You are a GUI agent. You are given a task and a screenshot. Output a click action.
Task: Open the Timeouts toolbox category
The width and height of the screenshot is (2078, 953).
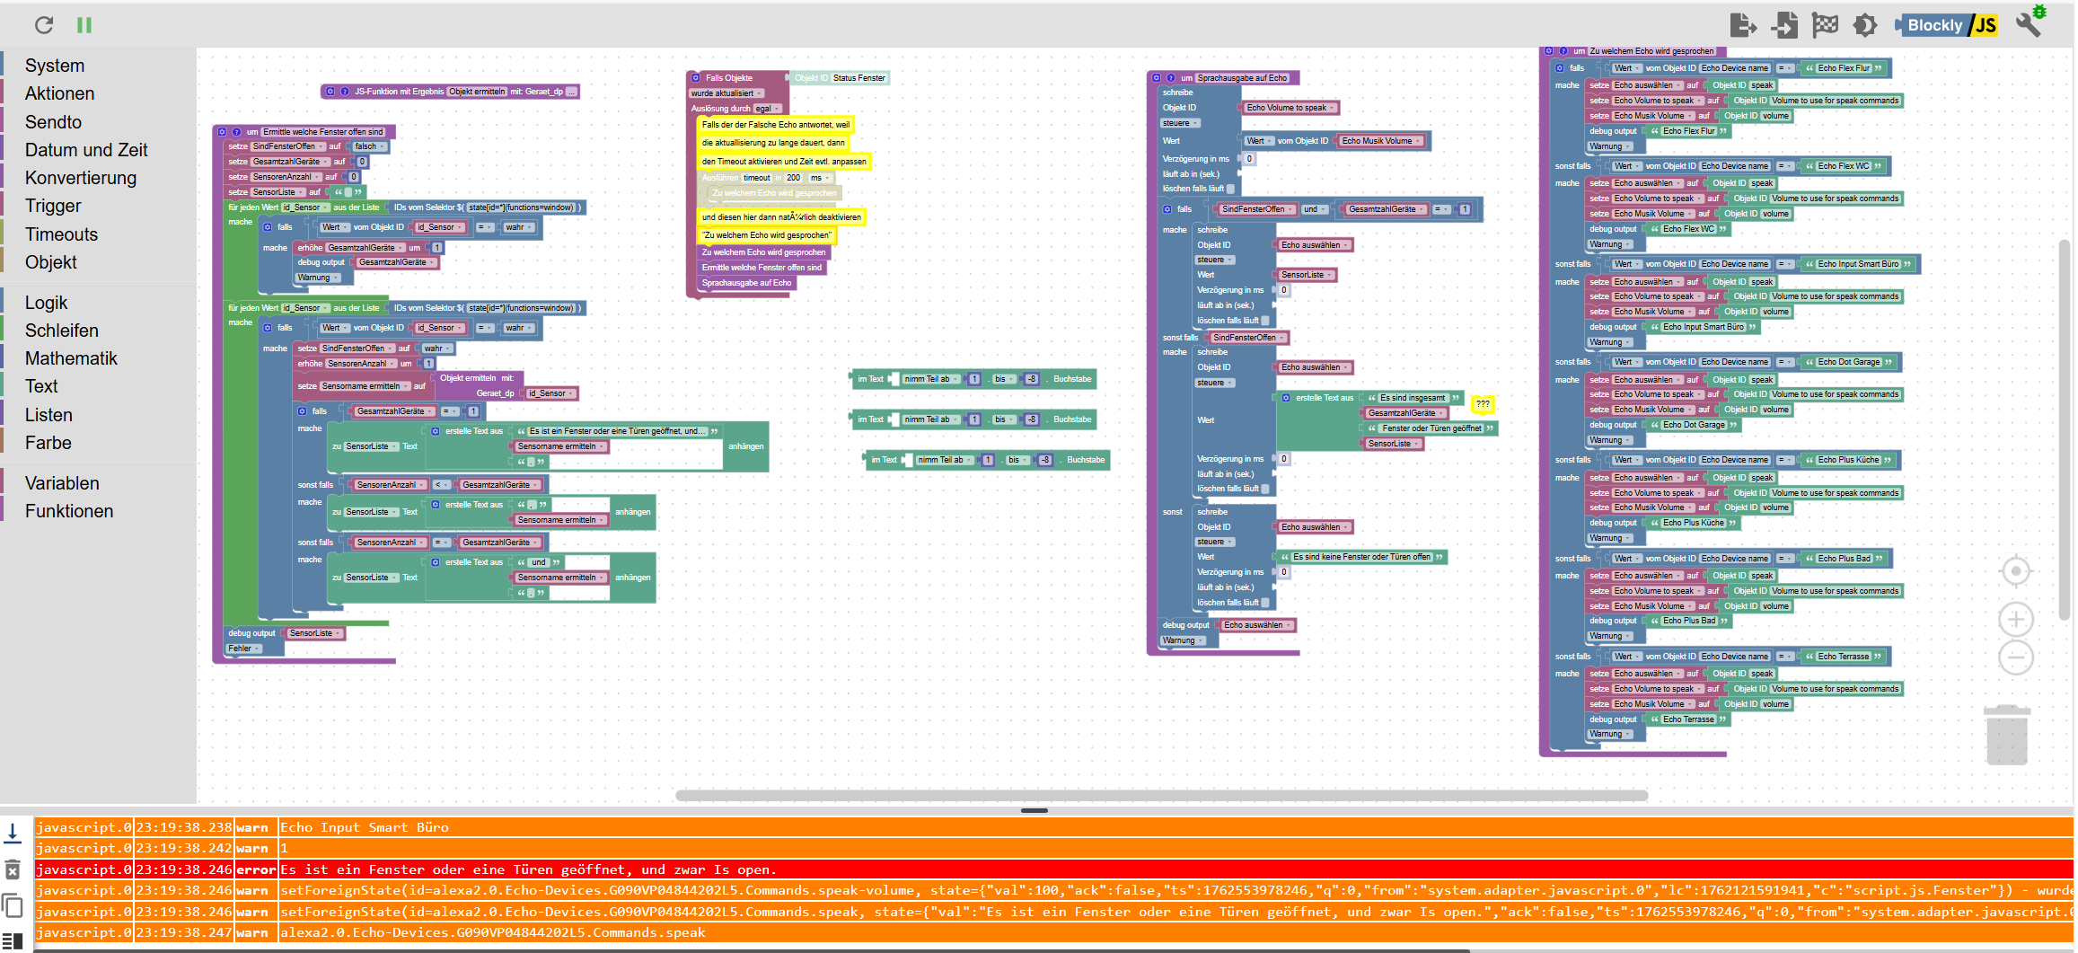(61, 234)
